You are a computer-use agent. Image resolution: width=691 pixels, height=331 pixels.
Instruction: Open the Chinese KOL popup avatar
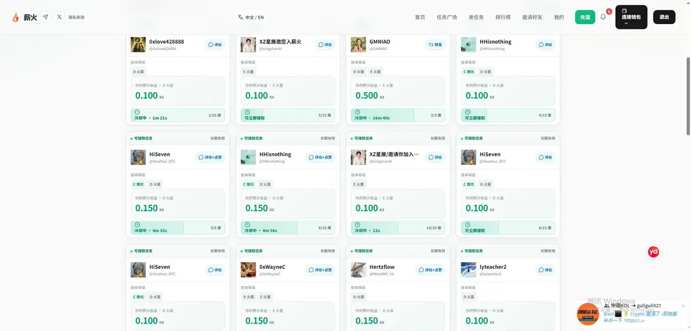click(588, 314)
